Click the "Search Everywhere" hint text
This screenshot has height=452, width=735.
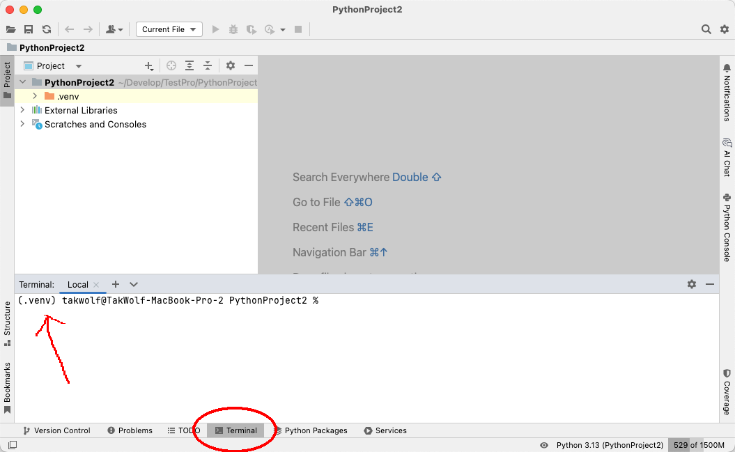click(x=341, y=178)
